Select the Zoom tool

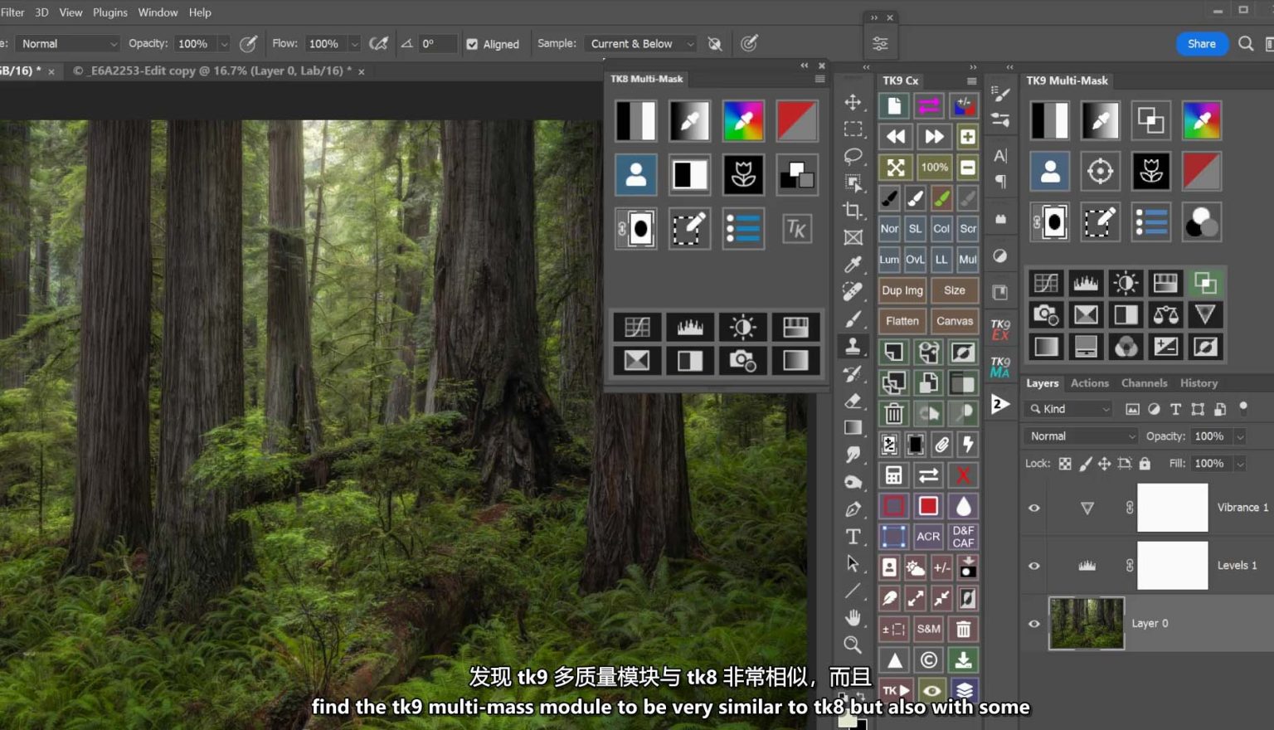(853, 645)
